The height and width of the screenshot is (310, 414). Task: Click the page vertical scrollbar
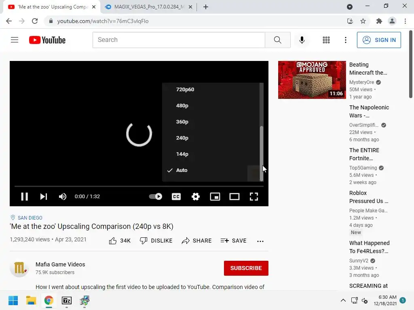pos(411,64)
